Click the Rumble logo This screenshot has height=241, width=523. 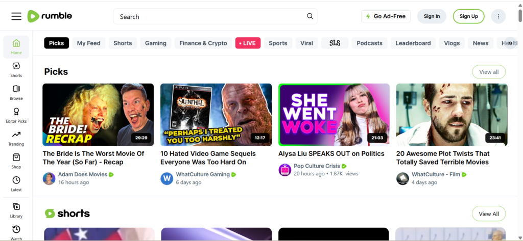click(x=50, y=16)
